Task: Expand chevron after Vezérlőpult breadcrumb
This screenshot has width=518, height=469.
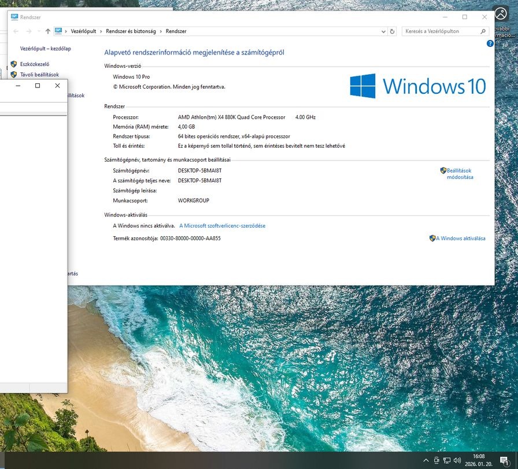Action: [101, 31]
